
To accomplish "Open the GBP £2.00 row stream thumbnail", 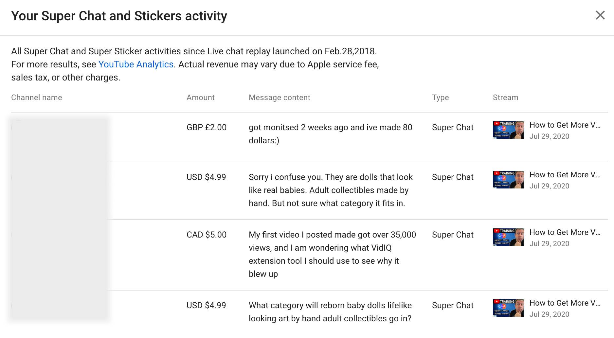I will tap(508, 130).
